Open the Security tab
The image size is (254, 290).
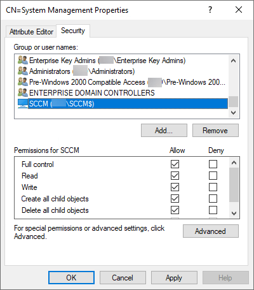73,31
